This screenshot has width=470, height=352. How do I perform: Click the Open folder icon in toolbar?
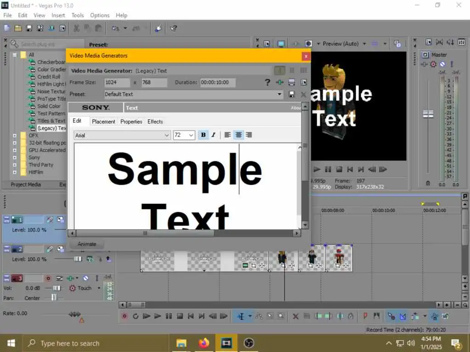tap(18, 28)
